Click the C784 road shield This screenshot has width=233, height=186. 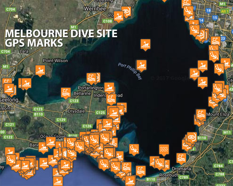[218, 166]
